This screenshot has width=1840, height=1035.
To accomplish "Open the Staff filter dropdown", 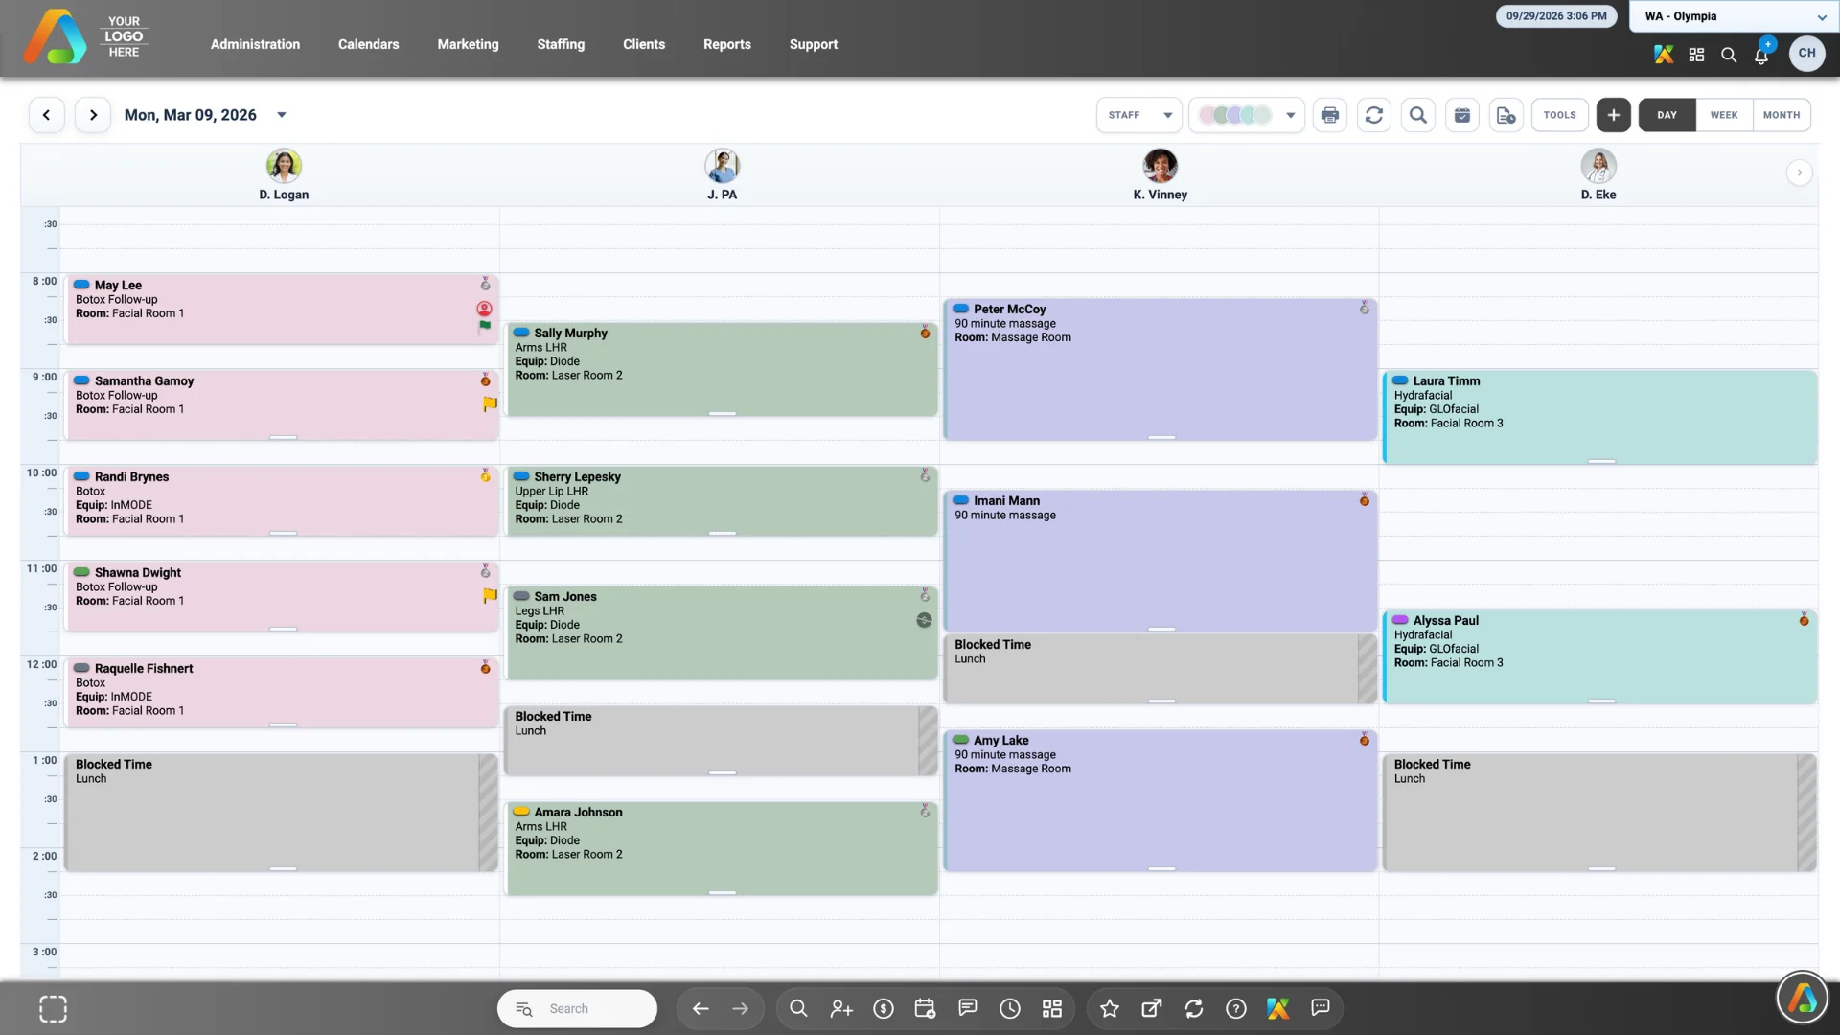I will point(1139,115).
